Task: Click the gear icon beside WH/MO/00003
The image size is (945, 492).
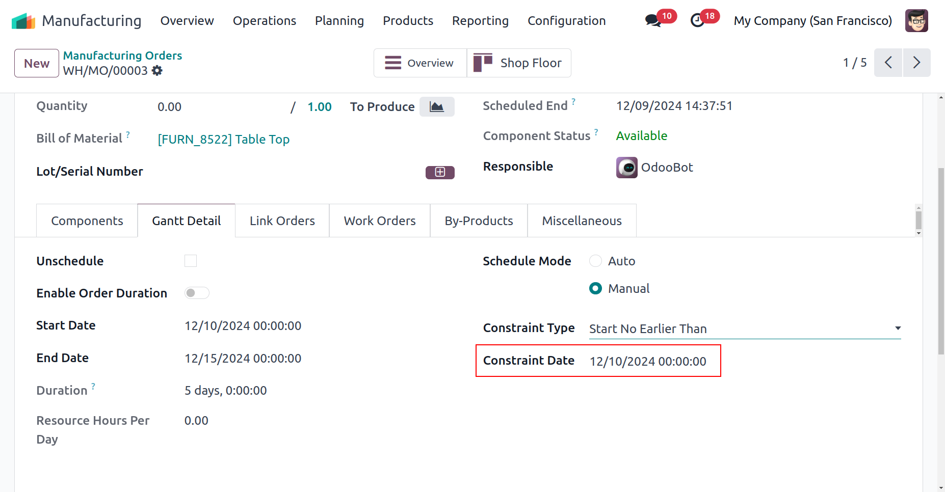Action: tap(157, 71)
